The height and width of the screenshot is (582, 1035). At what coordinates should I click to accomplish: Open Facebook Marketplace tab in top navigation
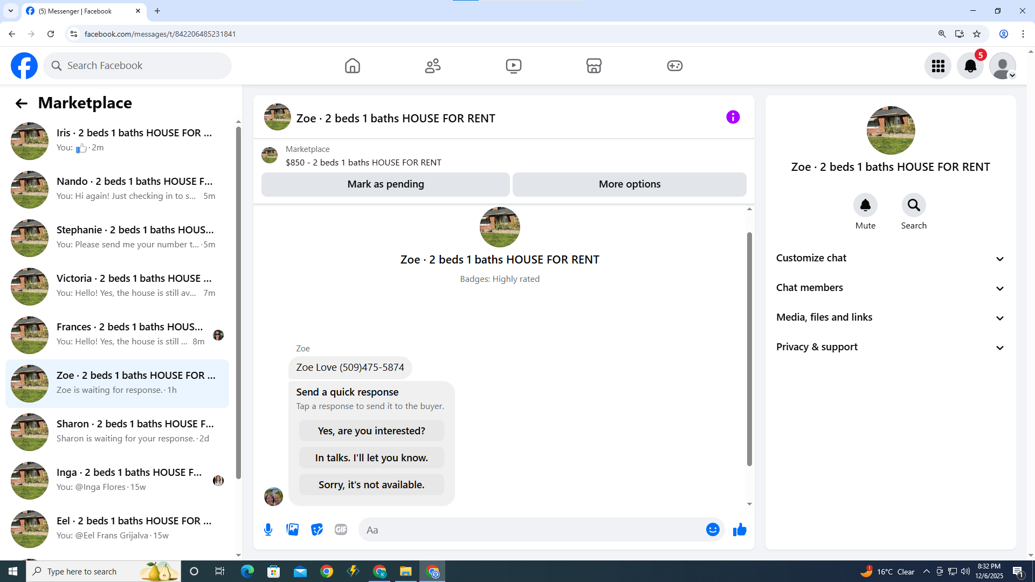click(594, 66)
